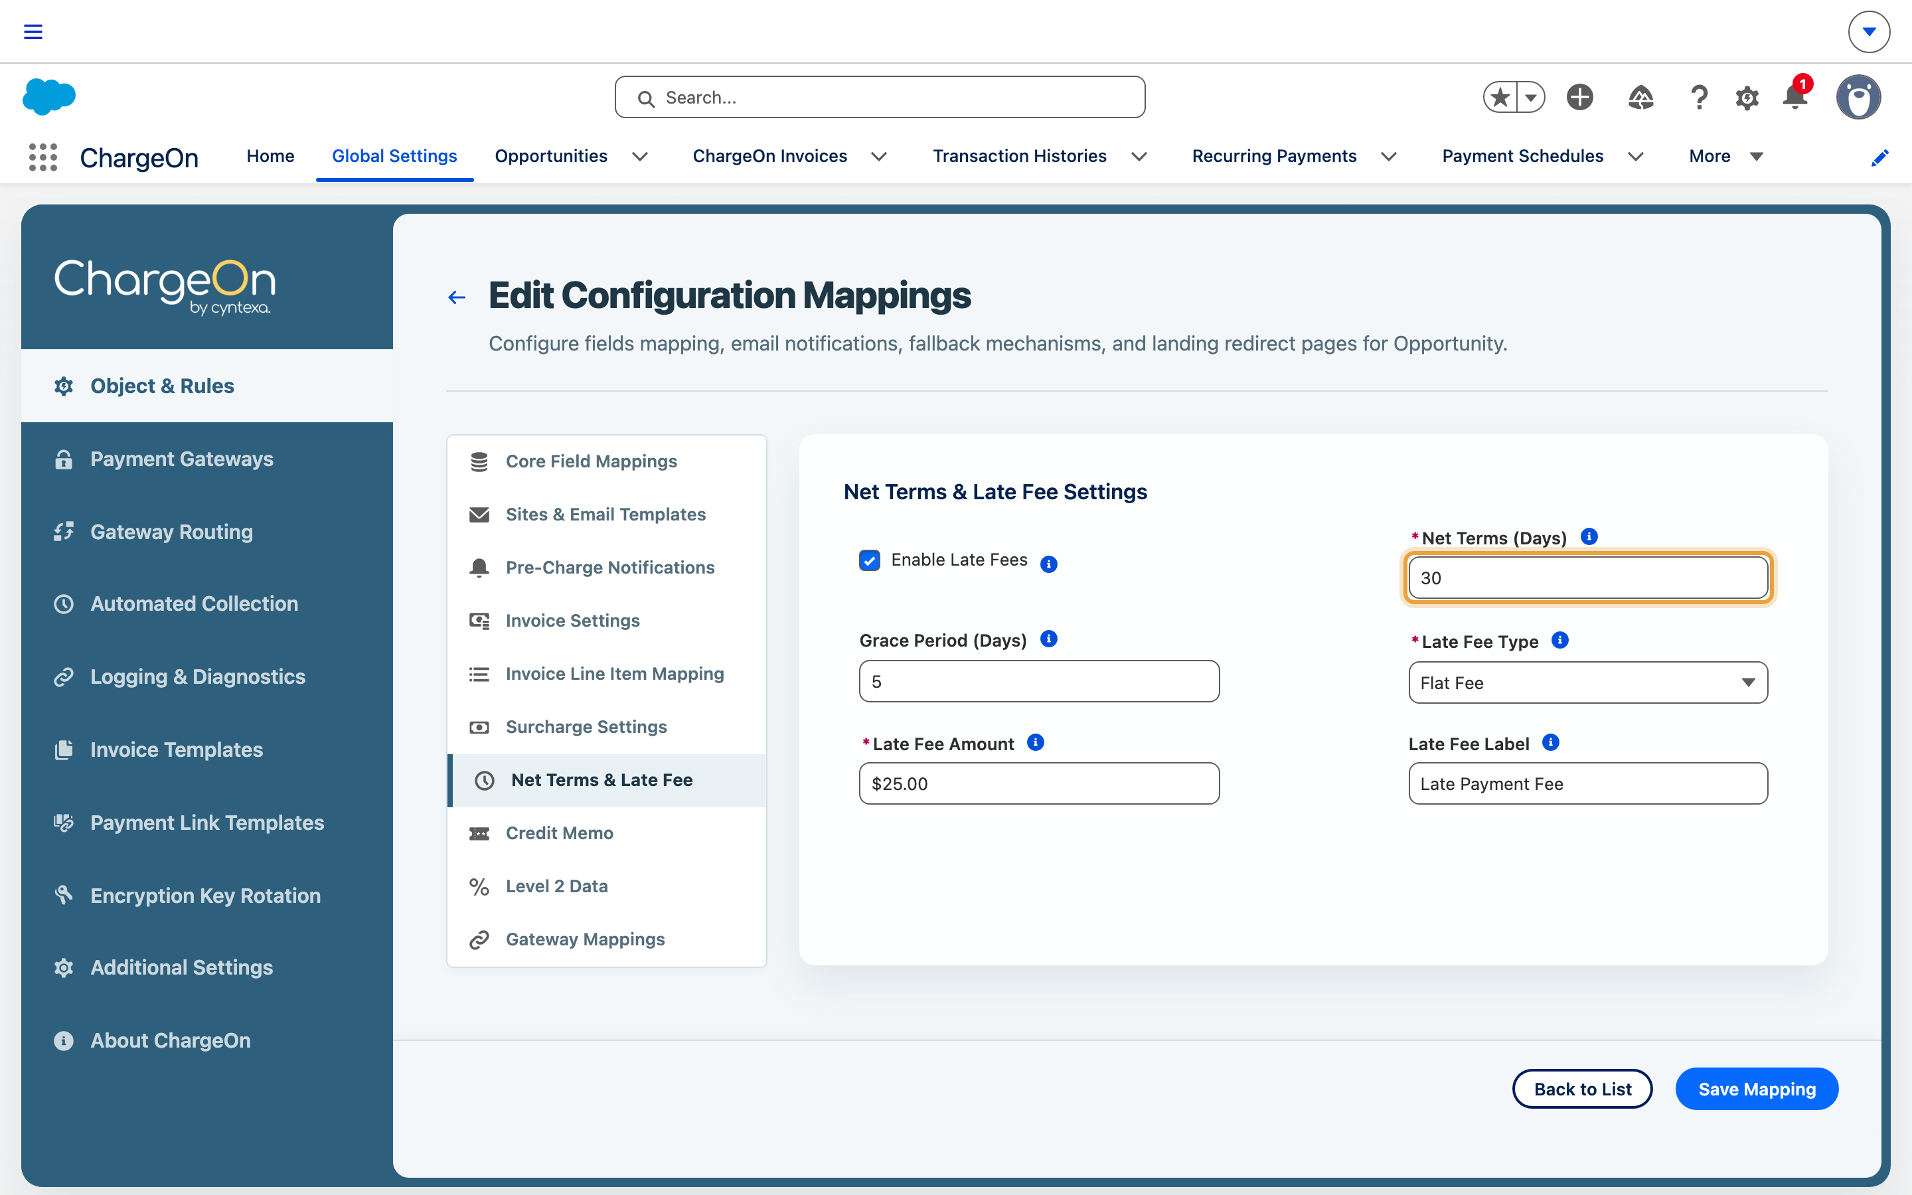Open Invoice Templates in the sidebar

pyautogui.click(x=207, y=750)
